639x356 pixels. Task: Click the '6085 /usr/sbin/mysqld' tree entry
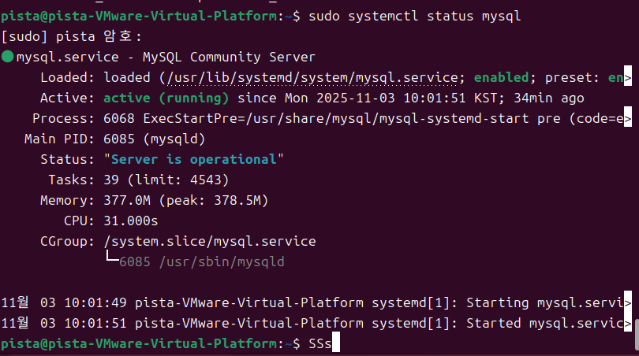point(201,262)
